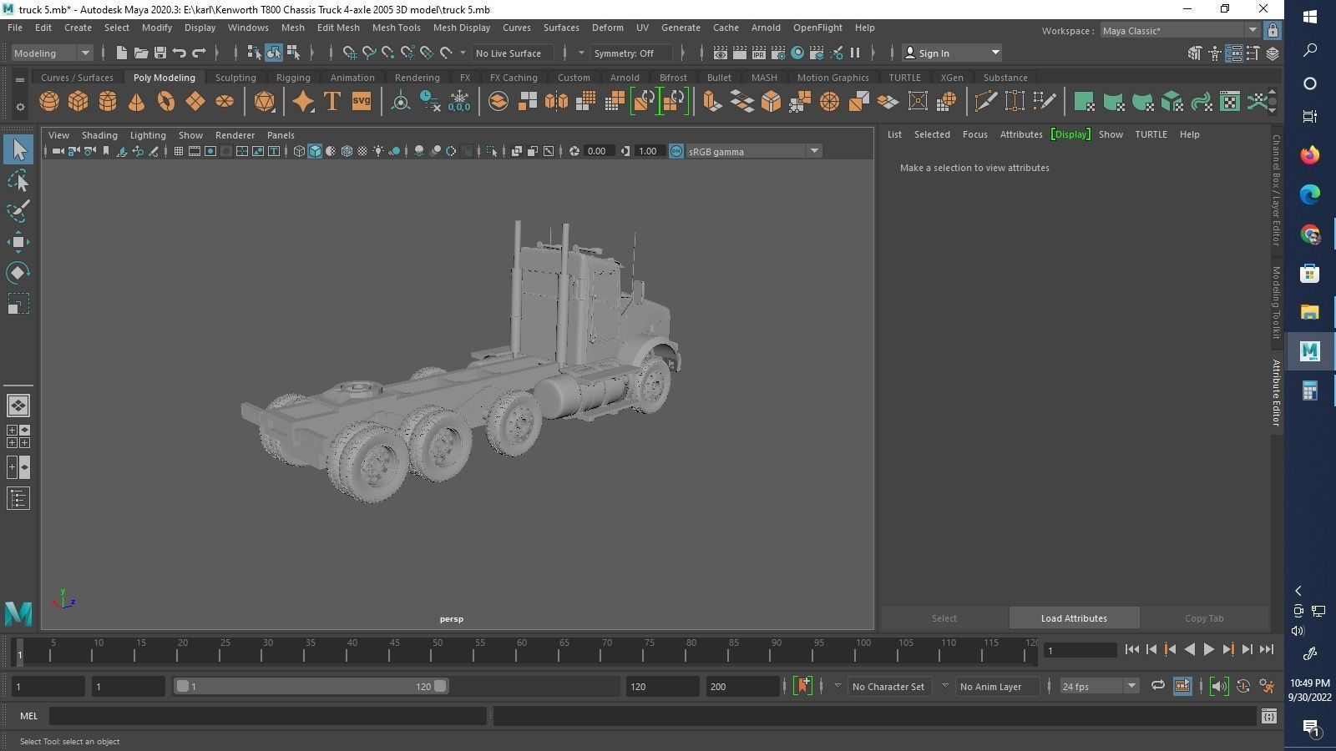
Task: Open the No Live Surface field
Action: 513,53
